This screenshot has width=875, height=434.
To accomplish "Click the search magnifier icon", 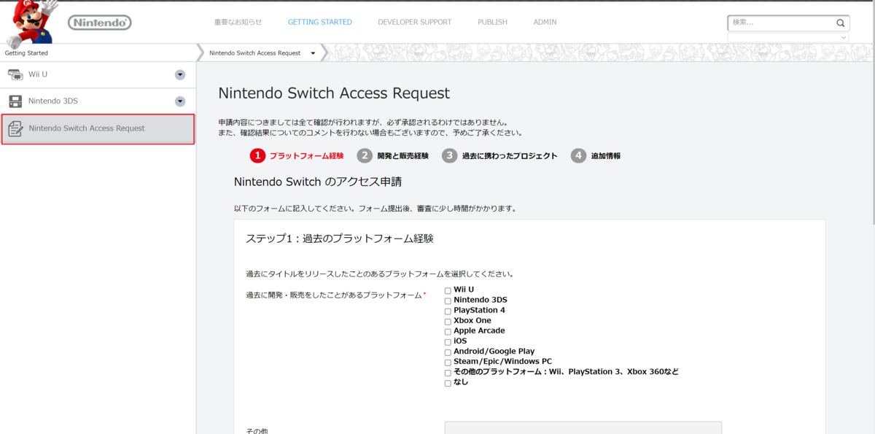I will coord(840,23).
